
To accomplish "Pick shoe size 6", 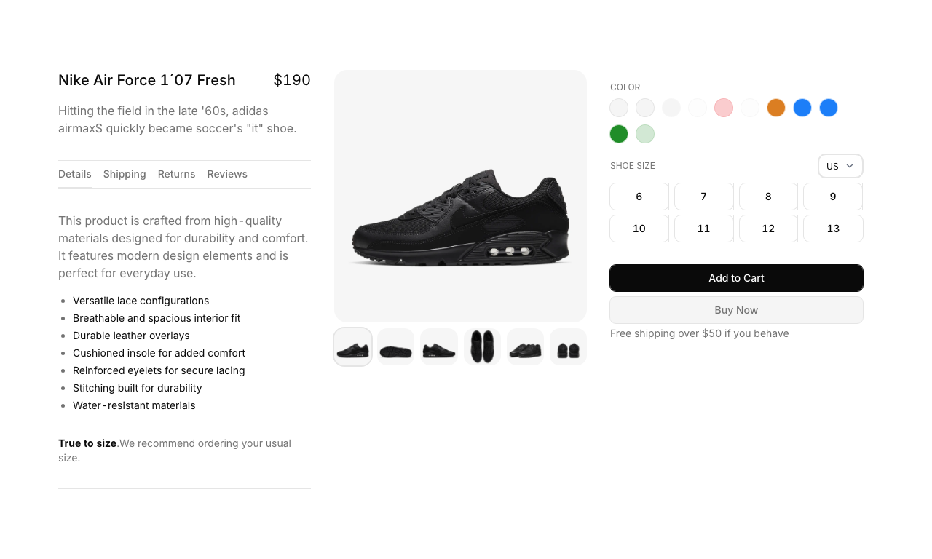I will (639, 197).
